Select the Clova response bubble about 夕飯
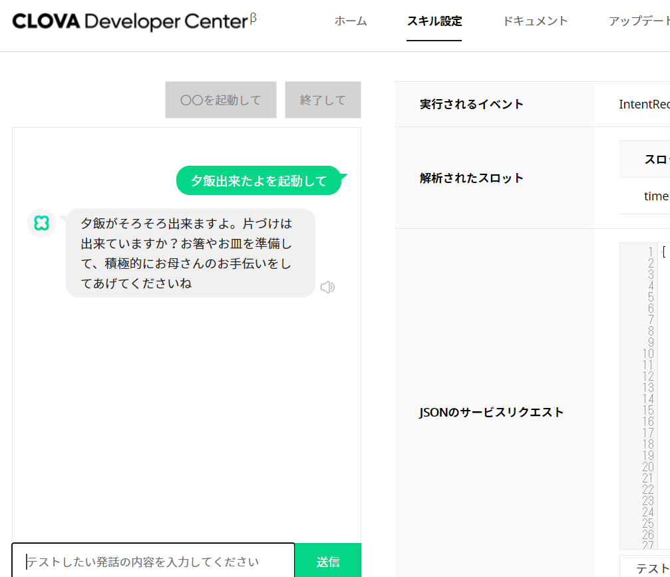Image resolution: width=670 pixels, height=577 pixels. coord(190,253)
